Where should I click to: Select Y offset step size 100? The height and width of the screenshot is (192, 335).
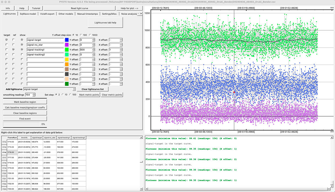click(x=81, y=35)
